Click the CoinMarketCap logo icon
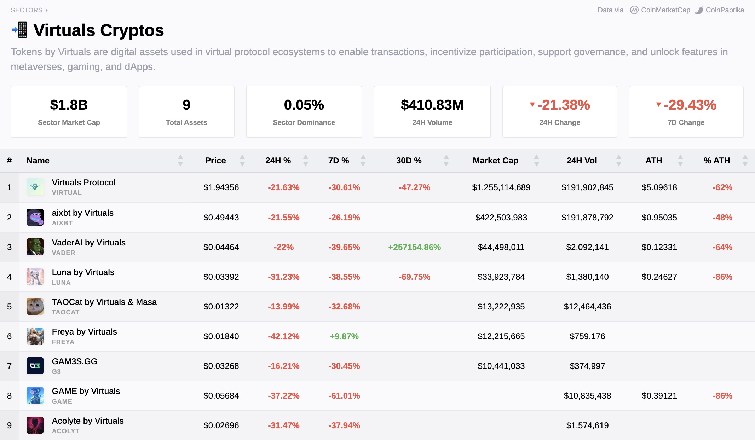Viewport: 755px width, 440px height. click(634, 10)
